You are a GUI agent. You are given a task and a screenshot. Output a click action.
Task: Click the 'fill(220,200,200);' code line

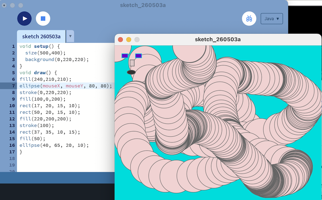[x=45, y=119]
